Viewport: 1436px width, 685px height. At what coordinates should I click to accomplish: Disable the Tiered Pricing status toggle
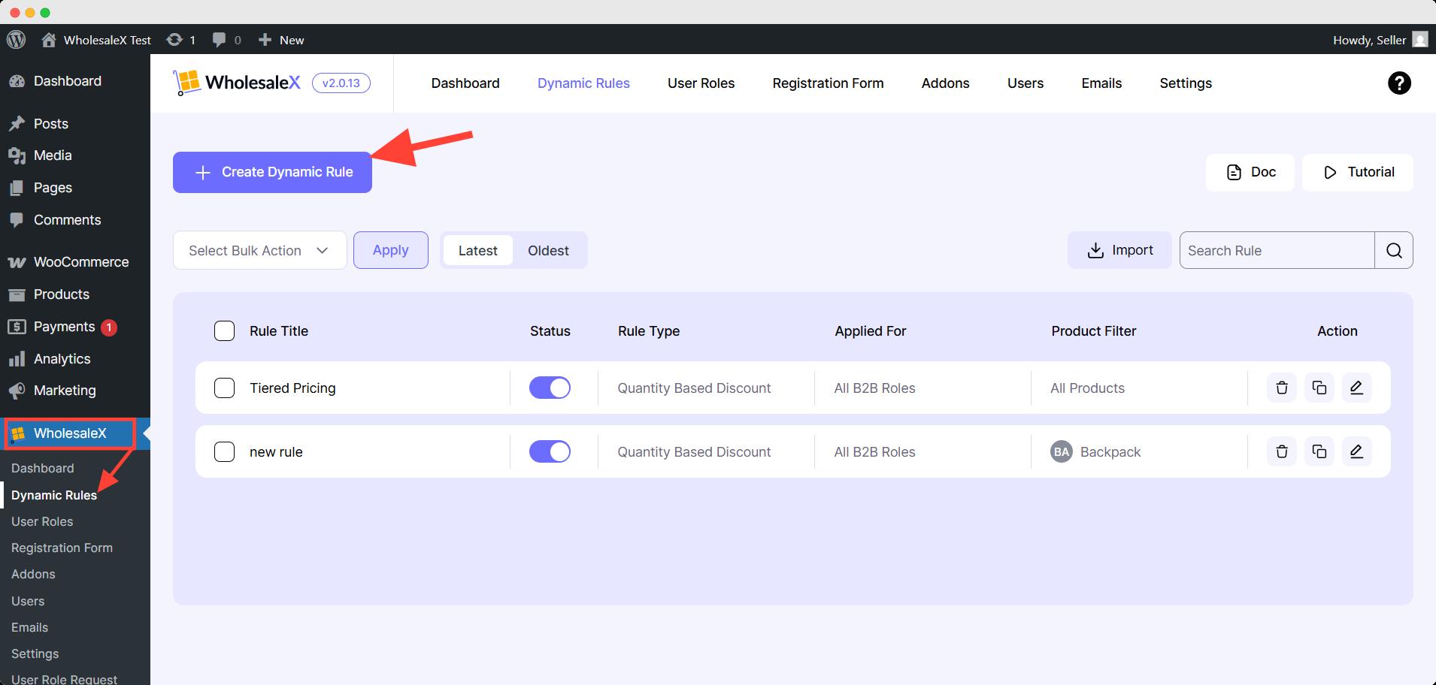coord(550,388)
